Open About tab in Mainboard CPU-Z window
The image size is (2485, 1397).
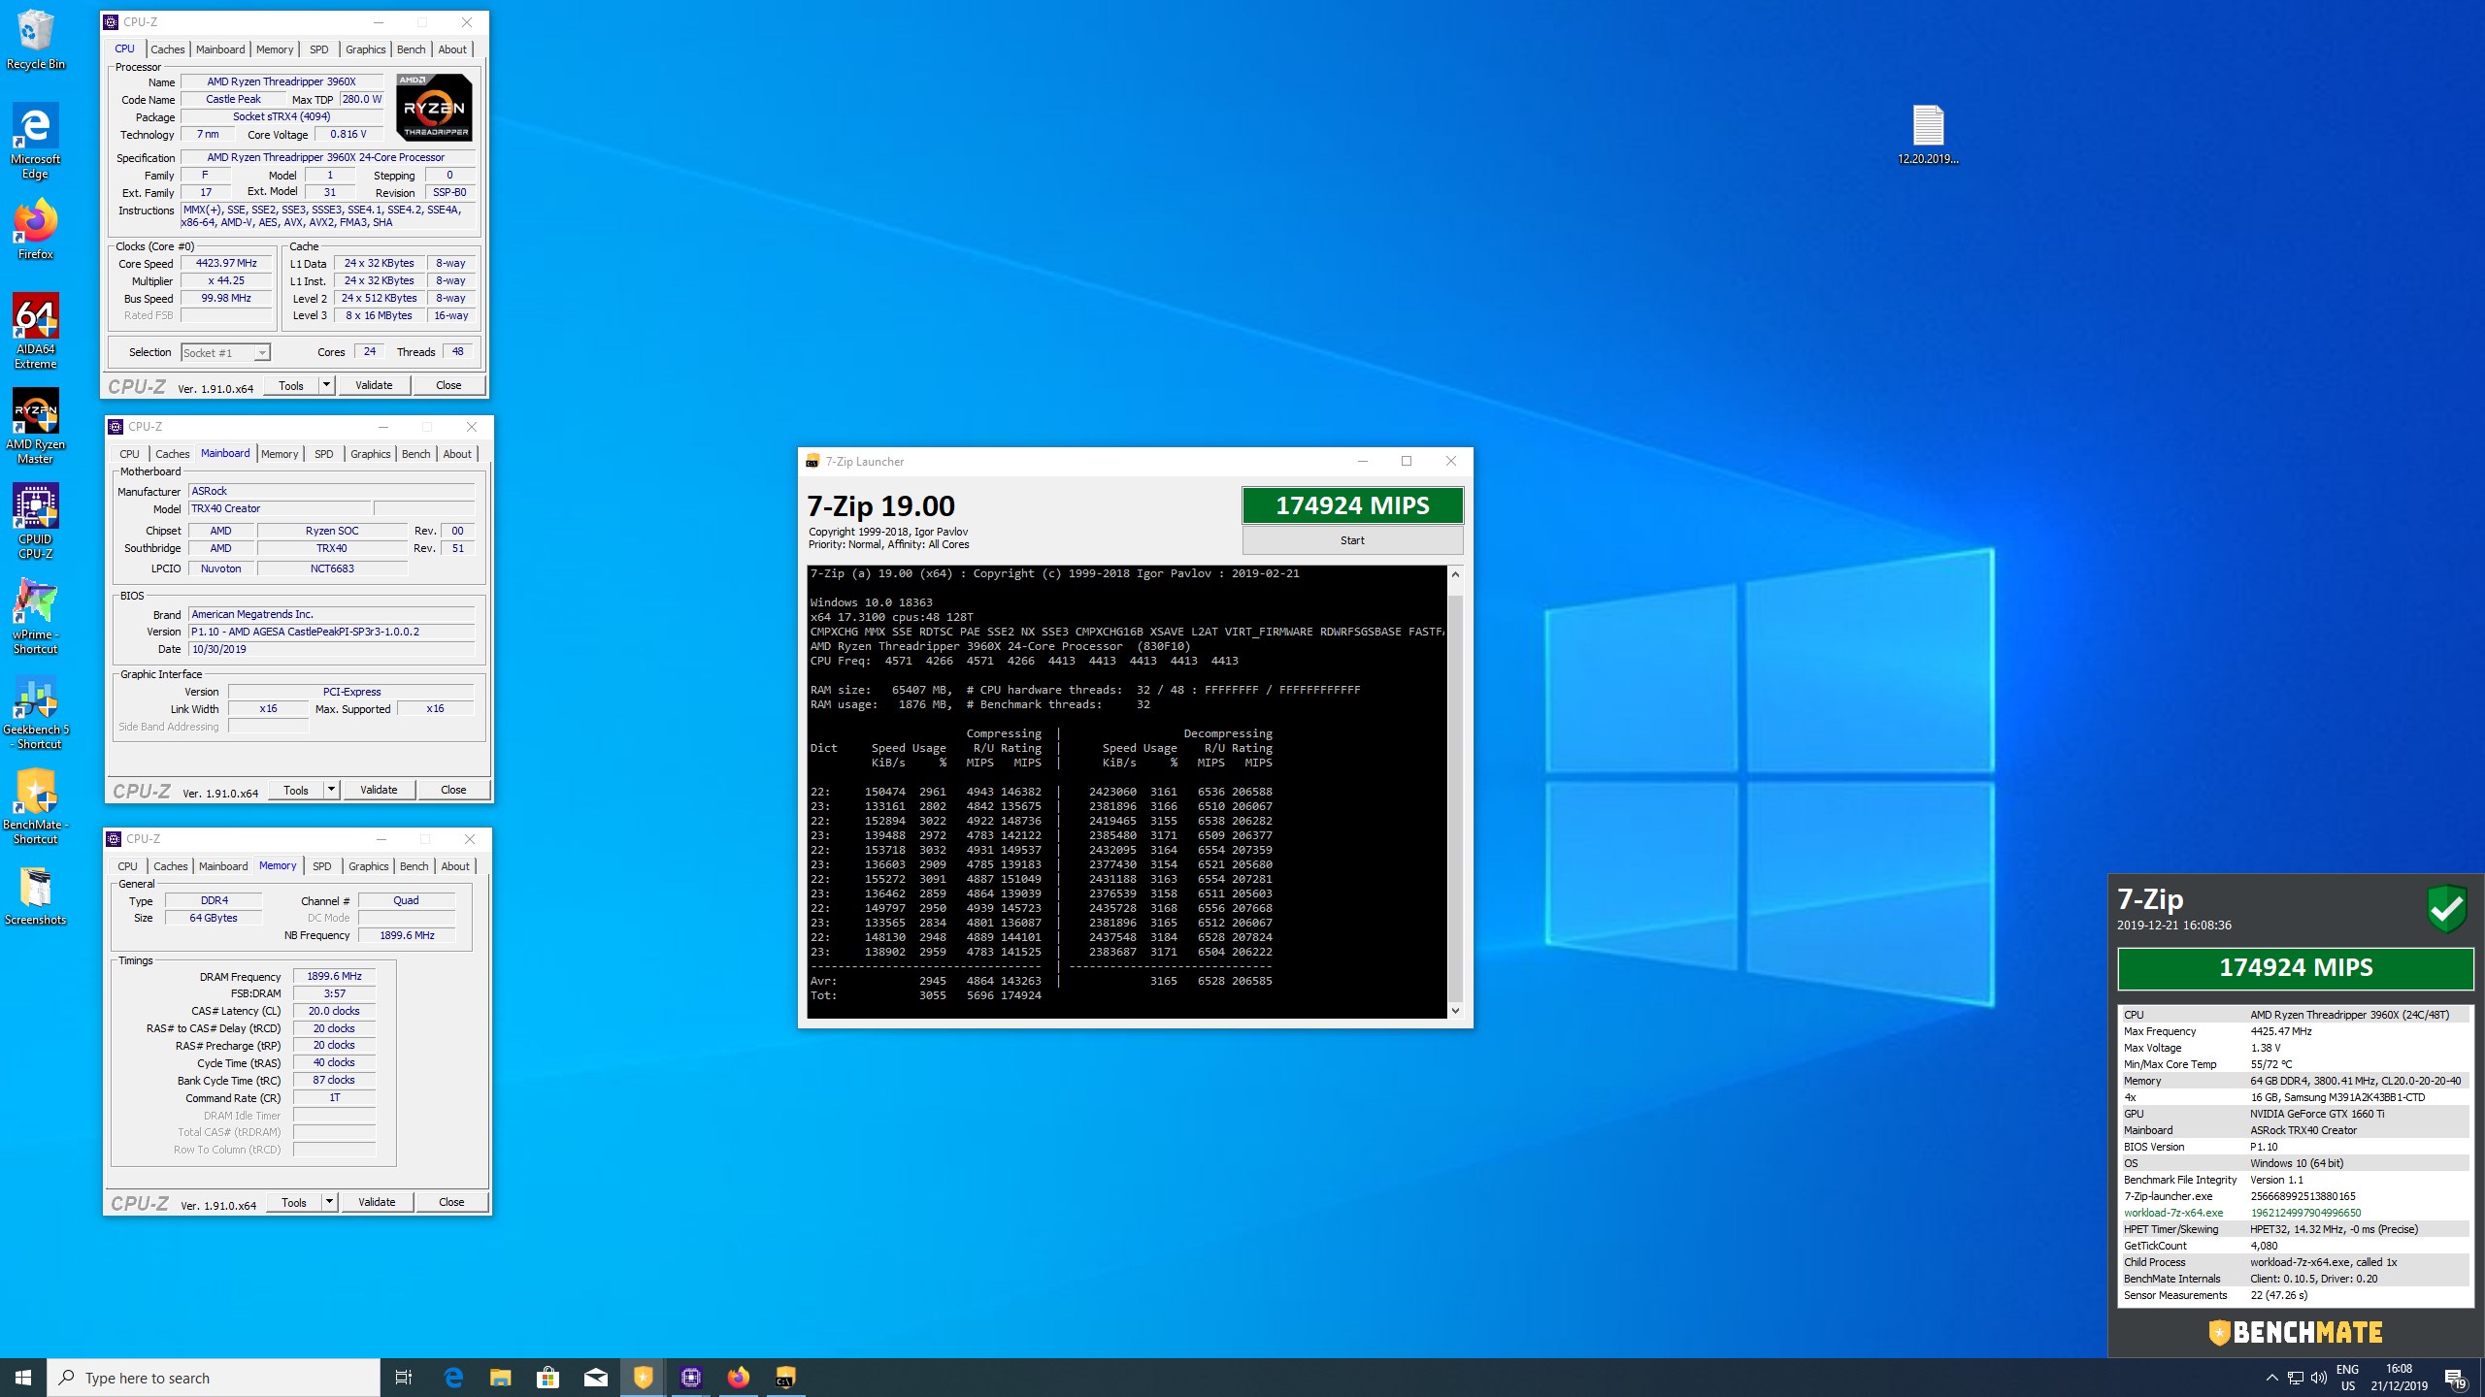click(457, 454)
